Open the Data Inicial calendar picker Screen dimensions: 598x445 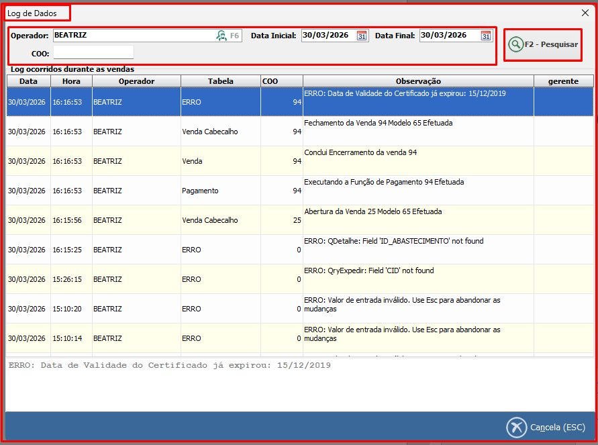[x=362, y=36]
